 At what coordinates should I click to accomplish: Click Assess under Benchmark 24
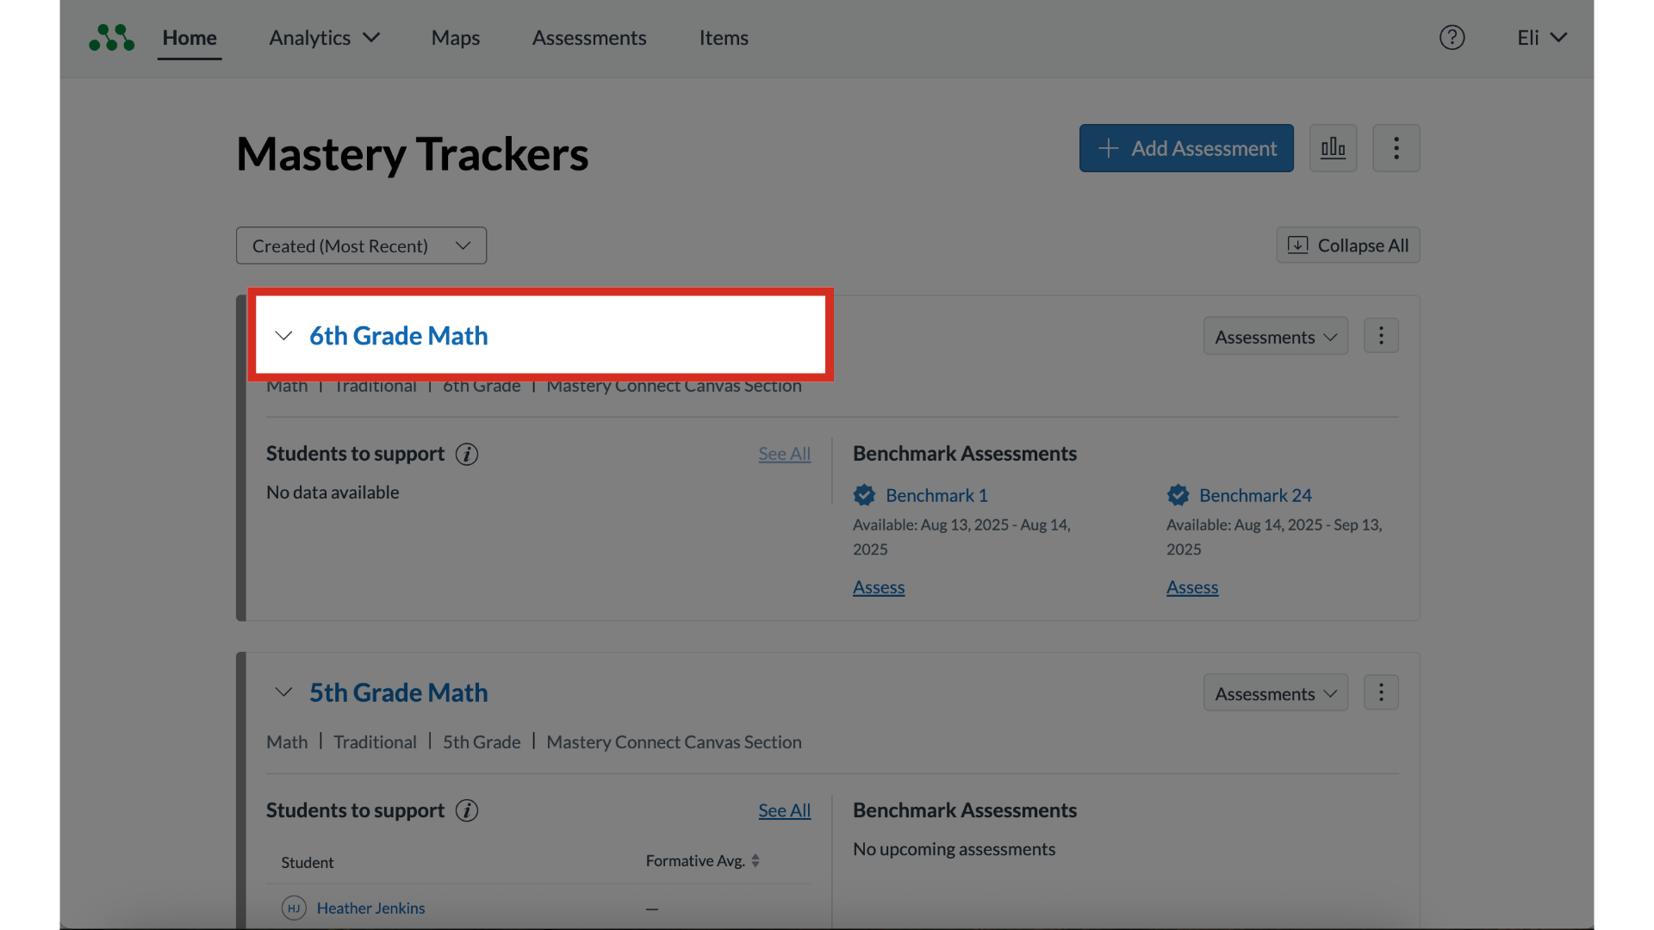click(1192, 587)
